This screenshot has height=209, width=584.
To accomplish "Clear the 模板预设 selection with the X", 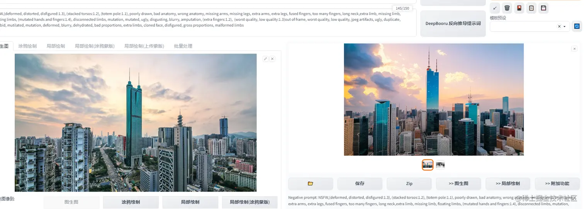I will click(x=559, y=27).
